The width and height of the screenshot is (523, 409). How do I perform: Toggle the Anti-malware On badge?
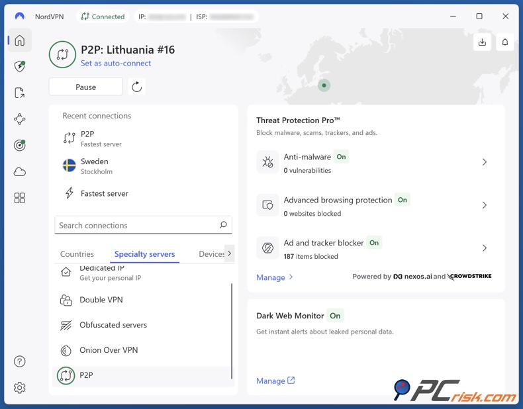click(341, 157)
